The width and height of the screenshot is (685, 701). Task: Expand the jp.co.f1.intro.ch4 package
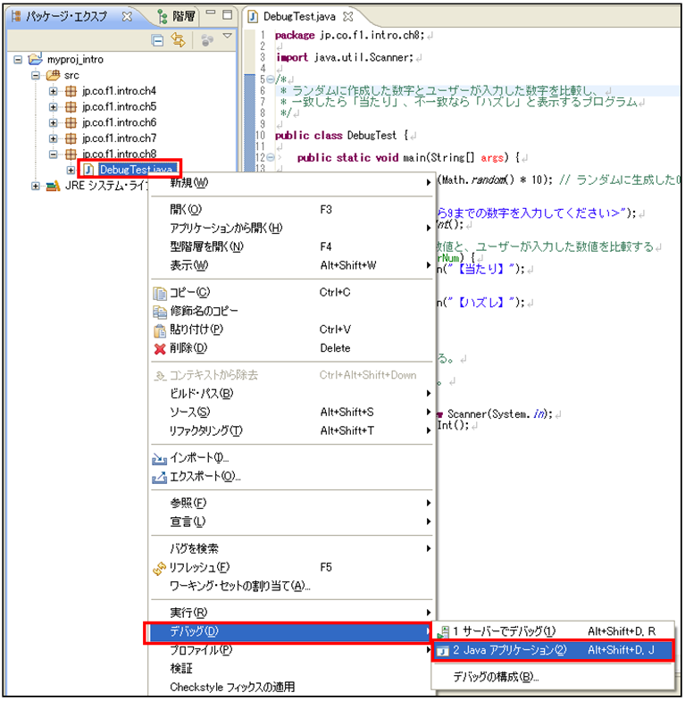click(x=53, y=91)
